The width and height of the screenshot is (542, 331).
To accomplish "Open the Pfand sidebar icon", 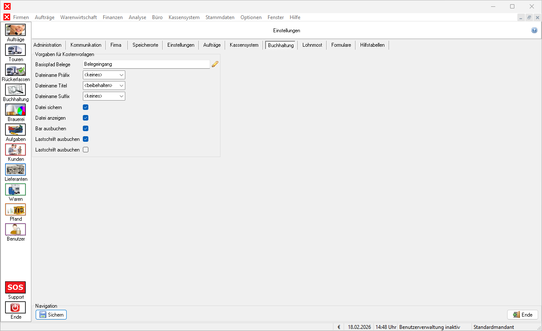I will tap(15, 210).
